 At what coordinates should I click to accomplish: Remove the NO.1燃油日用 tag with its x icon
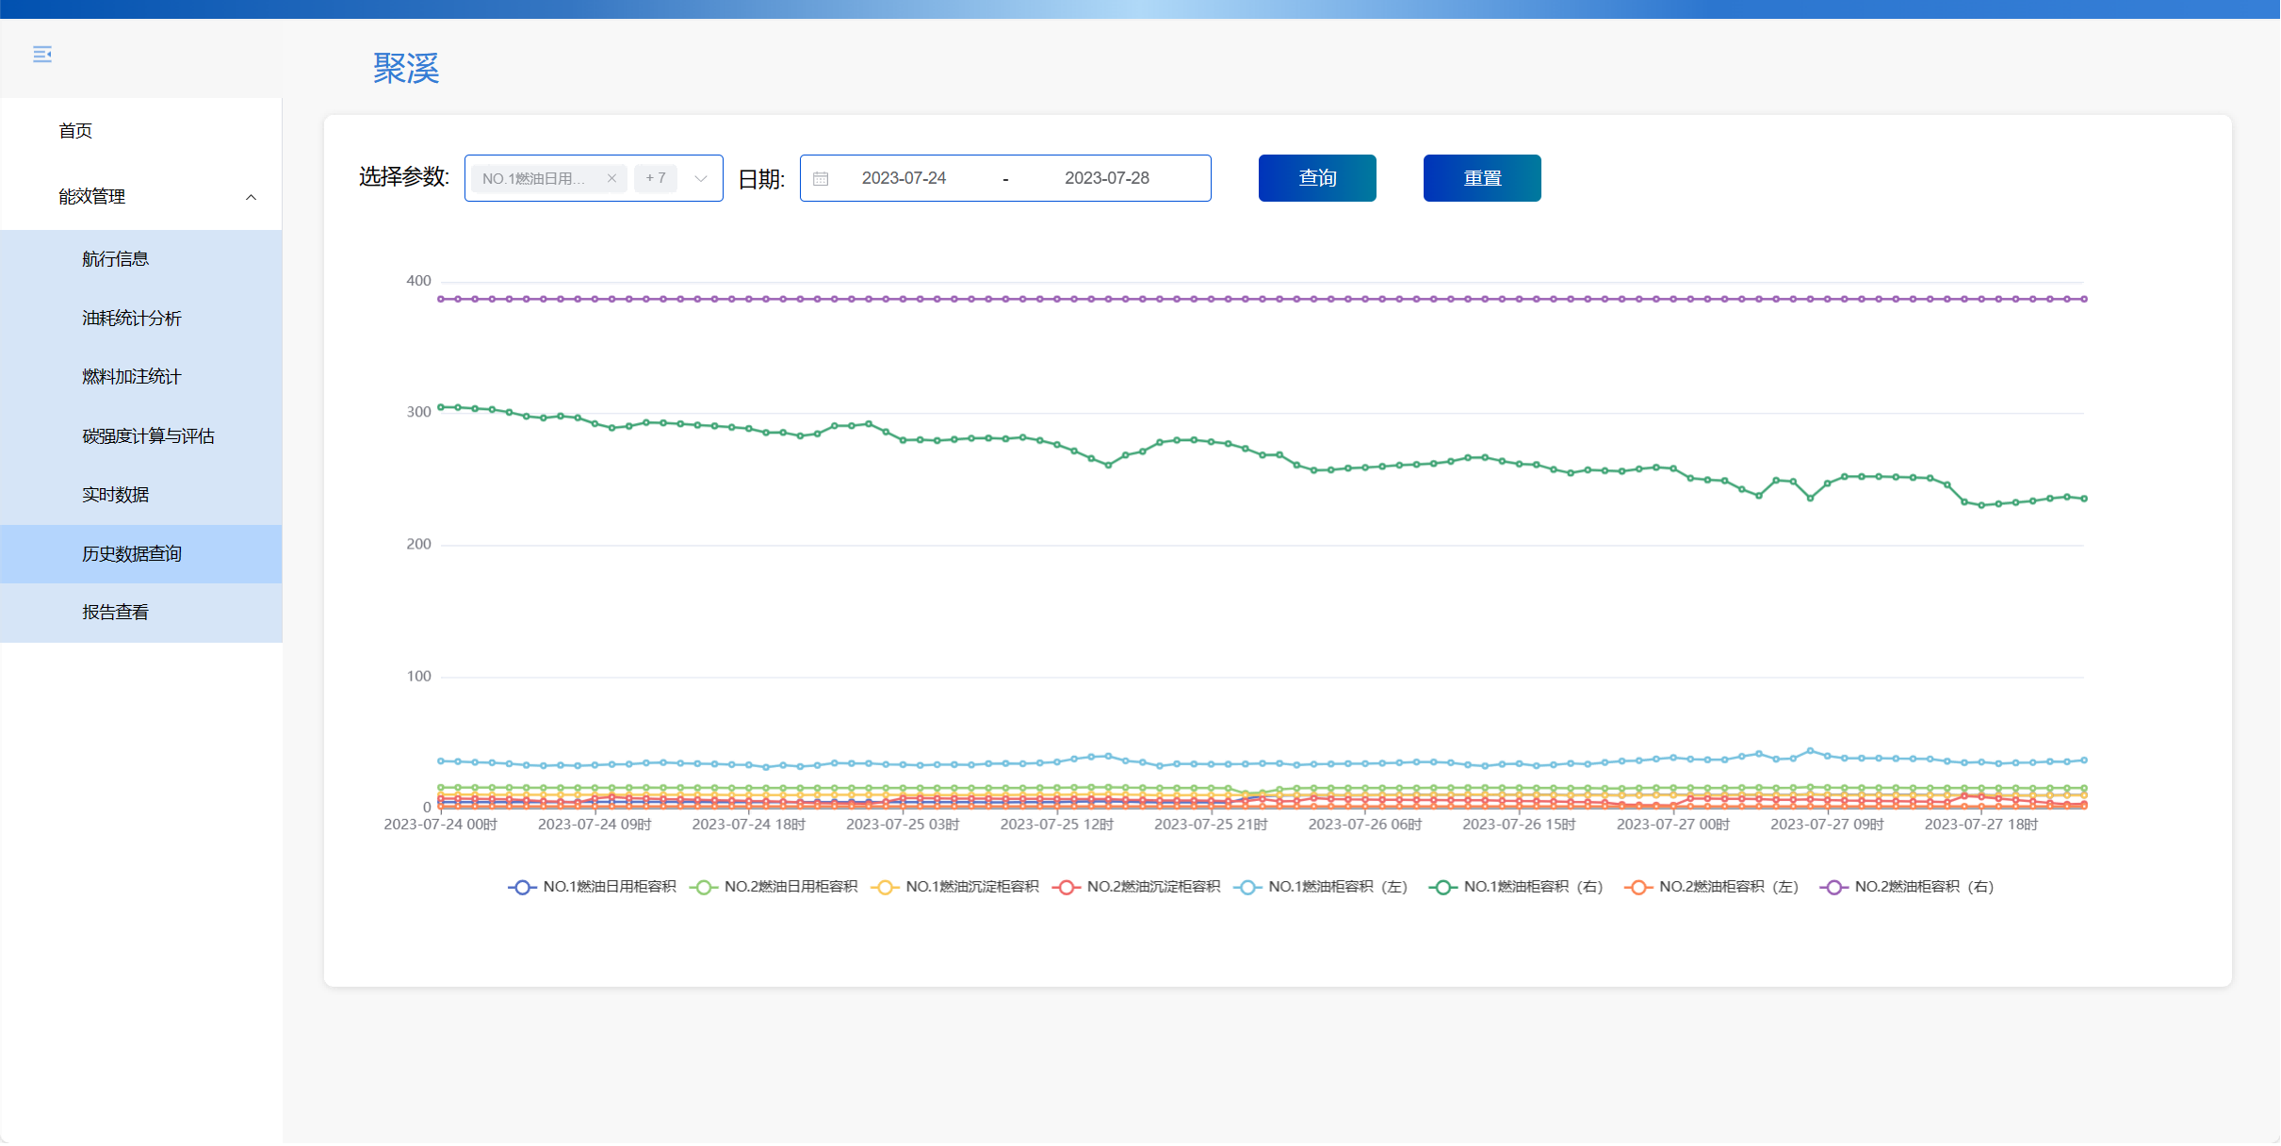[611, 178]
